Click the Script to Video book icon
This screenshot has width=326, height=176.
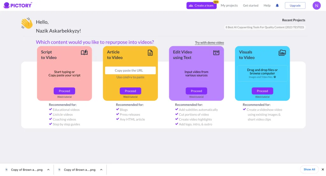tap(84, 52)
